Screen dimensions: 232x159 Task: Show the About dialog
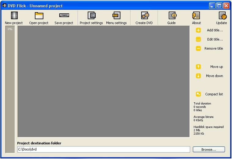click(x=196, y=18)
